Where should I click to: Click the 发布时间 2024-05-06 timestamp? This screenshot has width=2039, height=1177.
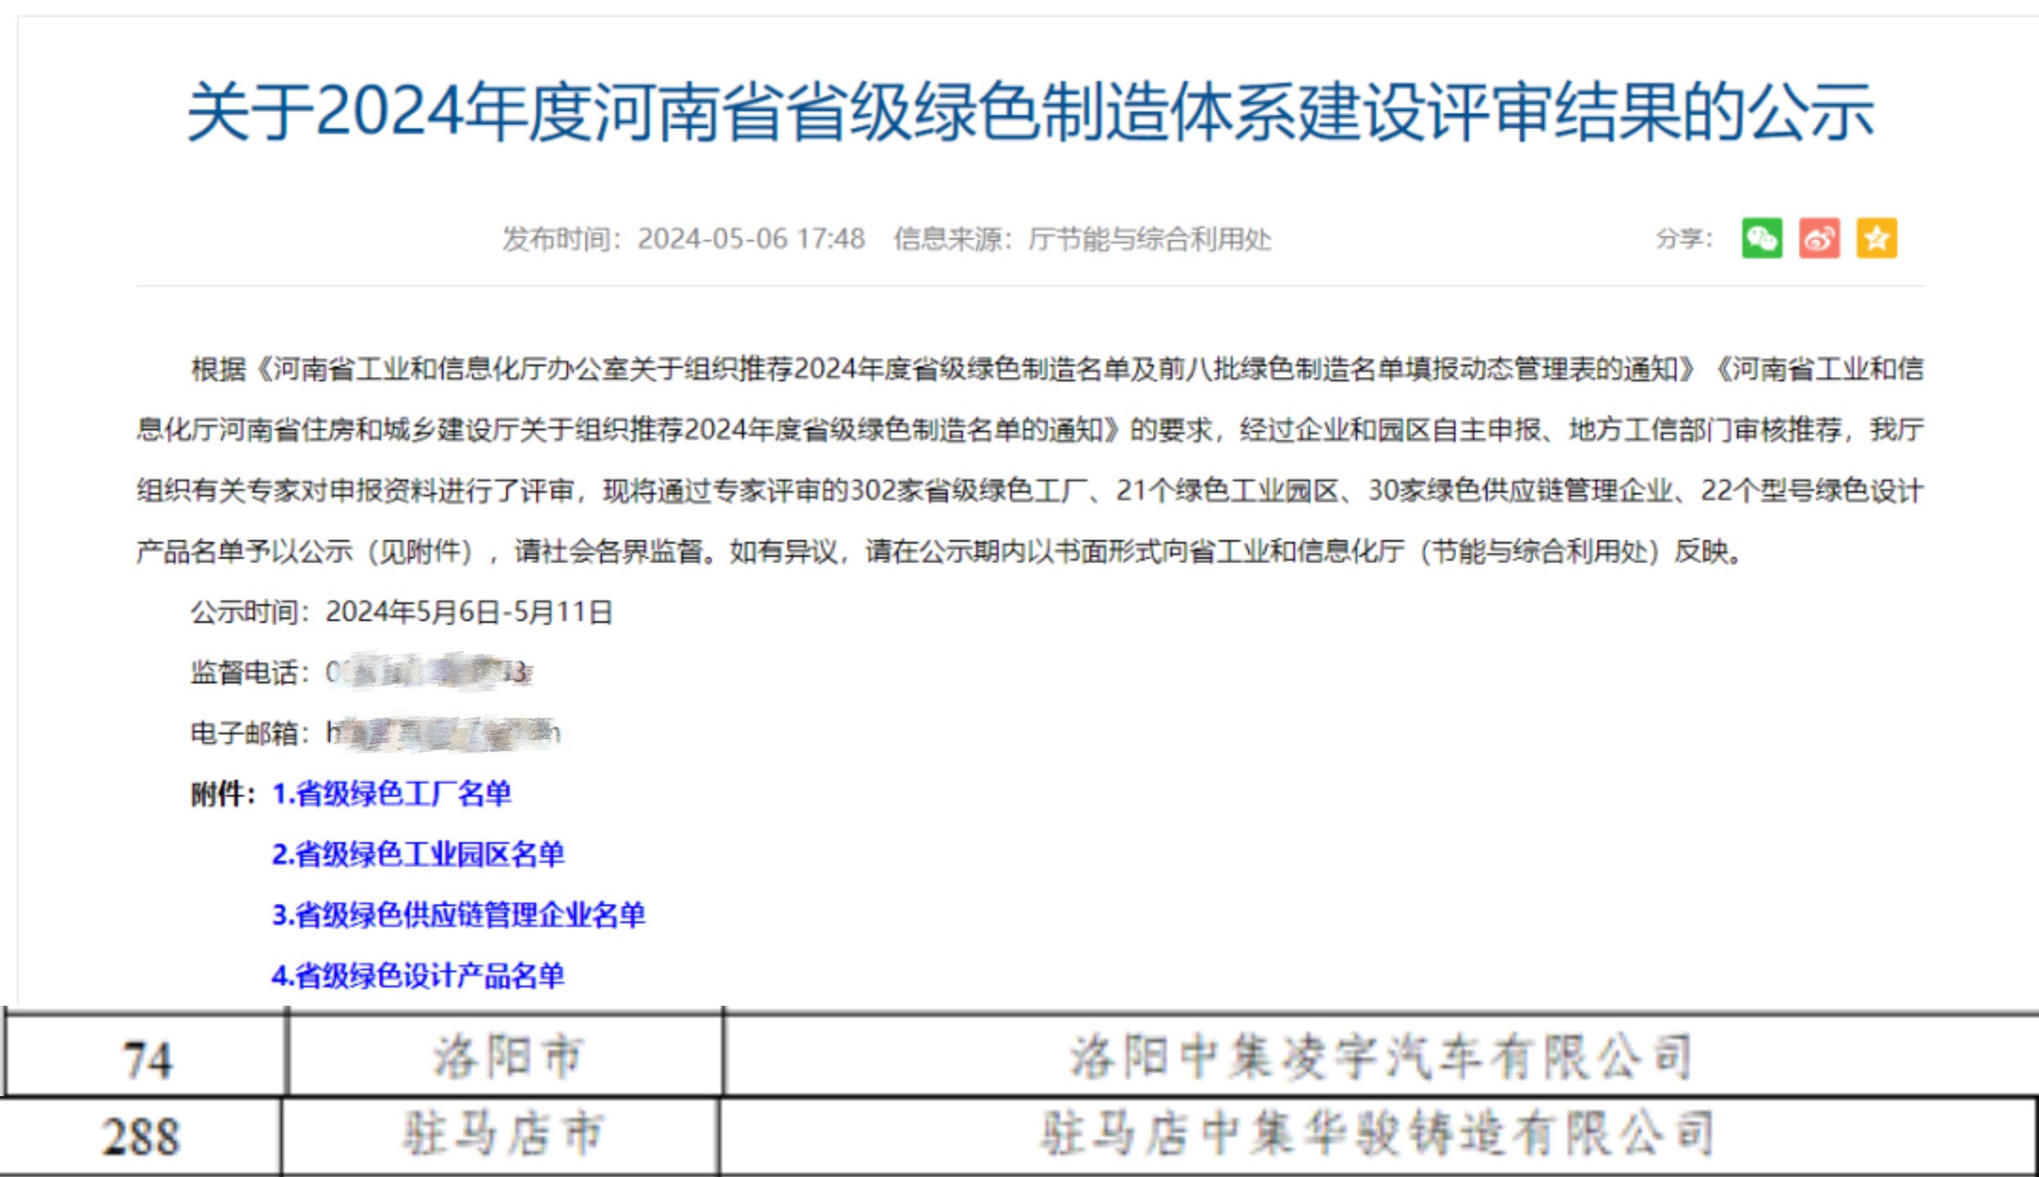coord(683,239)
